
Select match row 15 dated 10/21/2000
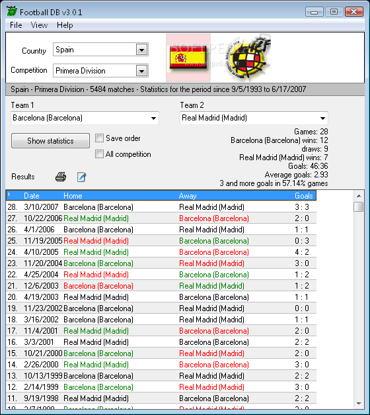pyautogui.click(x=161, y=353)
